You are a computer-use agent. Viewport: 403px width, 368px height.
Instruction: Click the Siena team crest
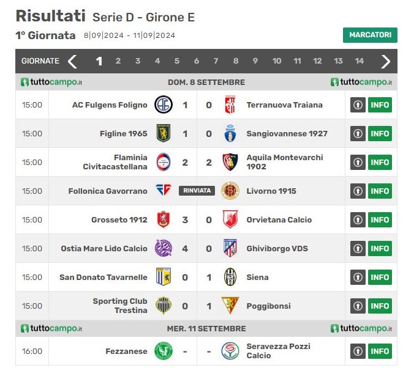230,277
